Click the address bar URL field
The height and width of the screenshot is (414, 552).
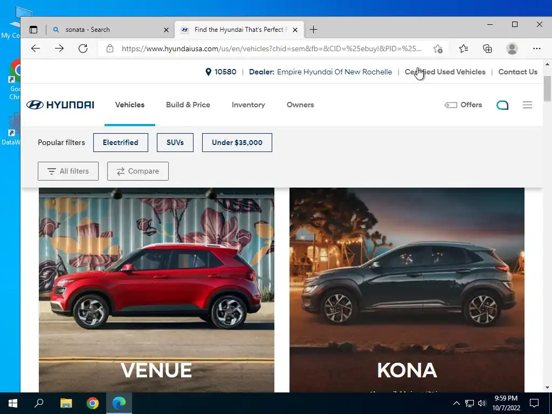point(272,49)
